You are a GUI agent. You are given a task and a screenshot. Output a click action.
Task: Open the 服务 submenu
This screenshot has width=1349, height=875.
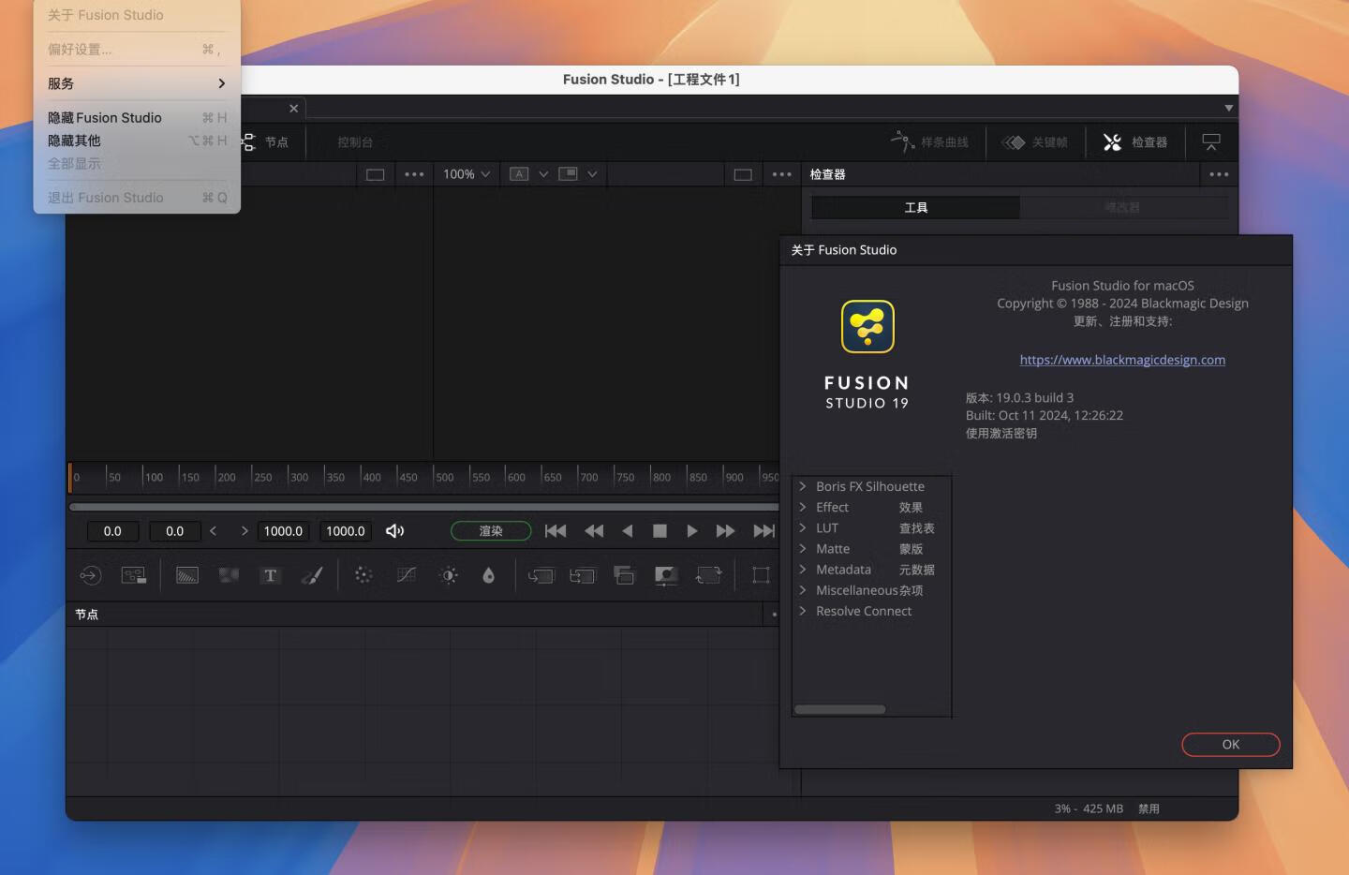pos(137,83)
